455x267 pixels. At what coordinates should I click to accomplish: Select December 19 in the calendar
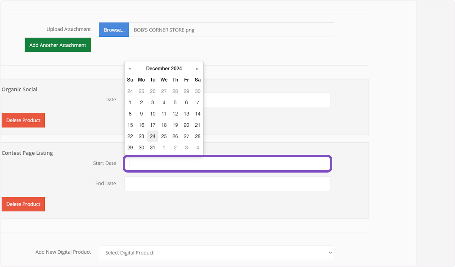pos(175,125)
